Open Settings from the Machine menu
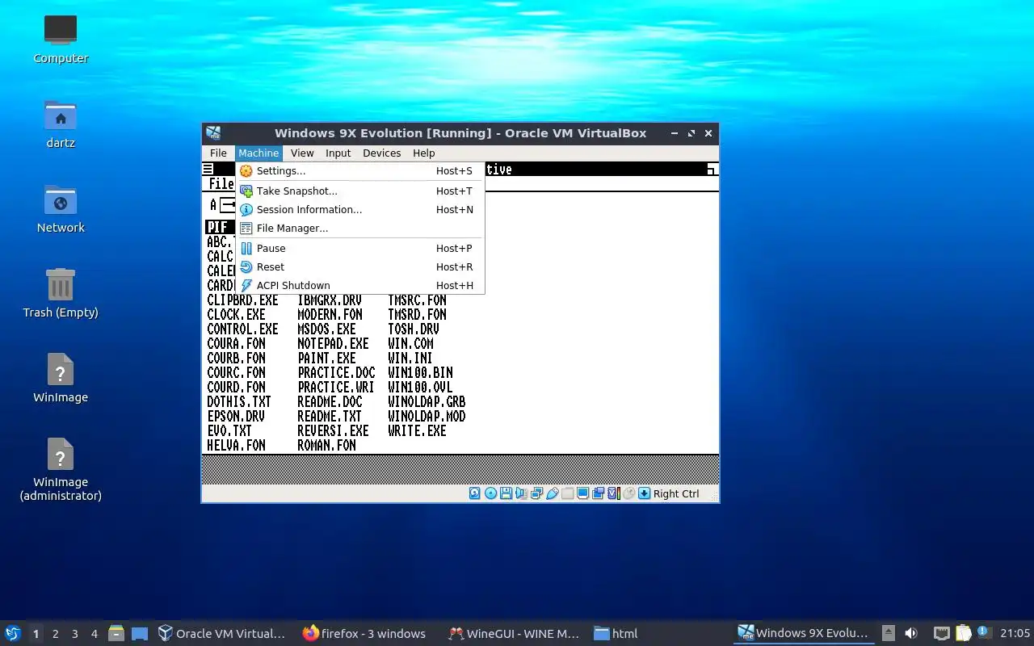This screenshot has height=646, width=1034. [360, 171]
